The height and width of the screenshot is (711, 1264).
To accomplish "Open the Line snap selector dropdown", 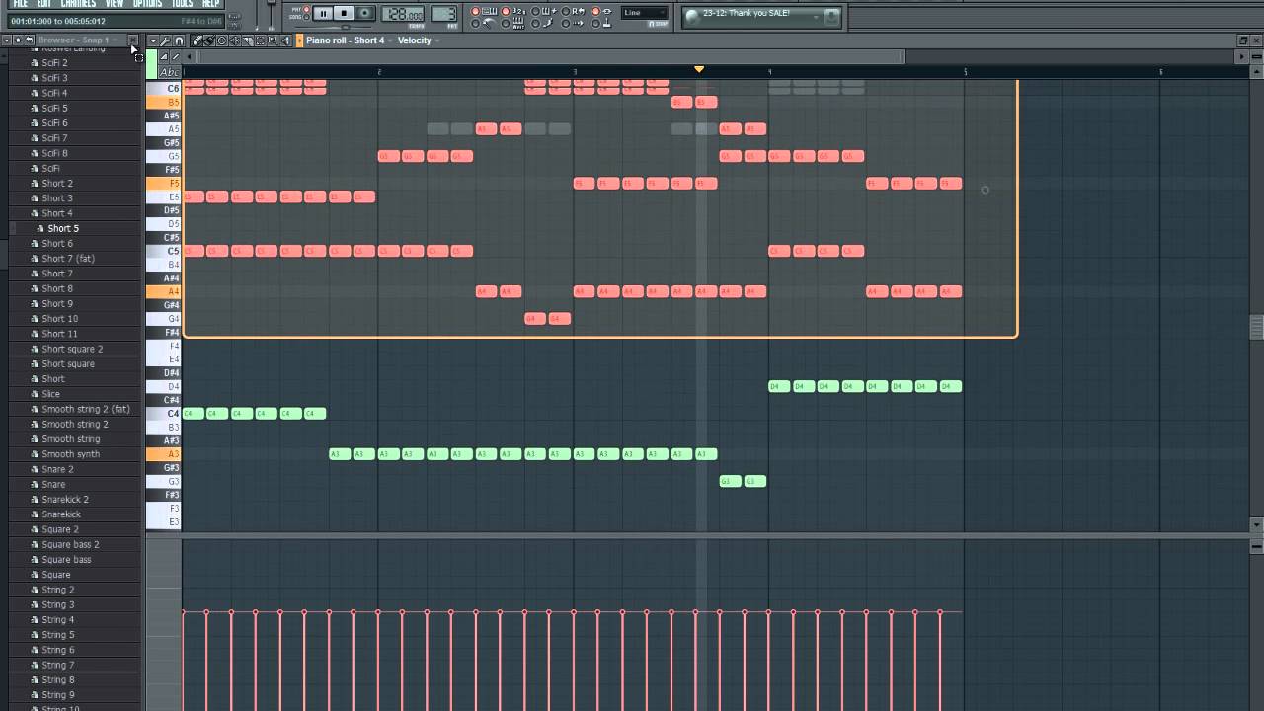I will point(645,13).
